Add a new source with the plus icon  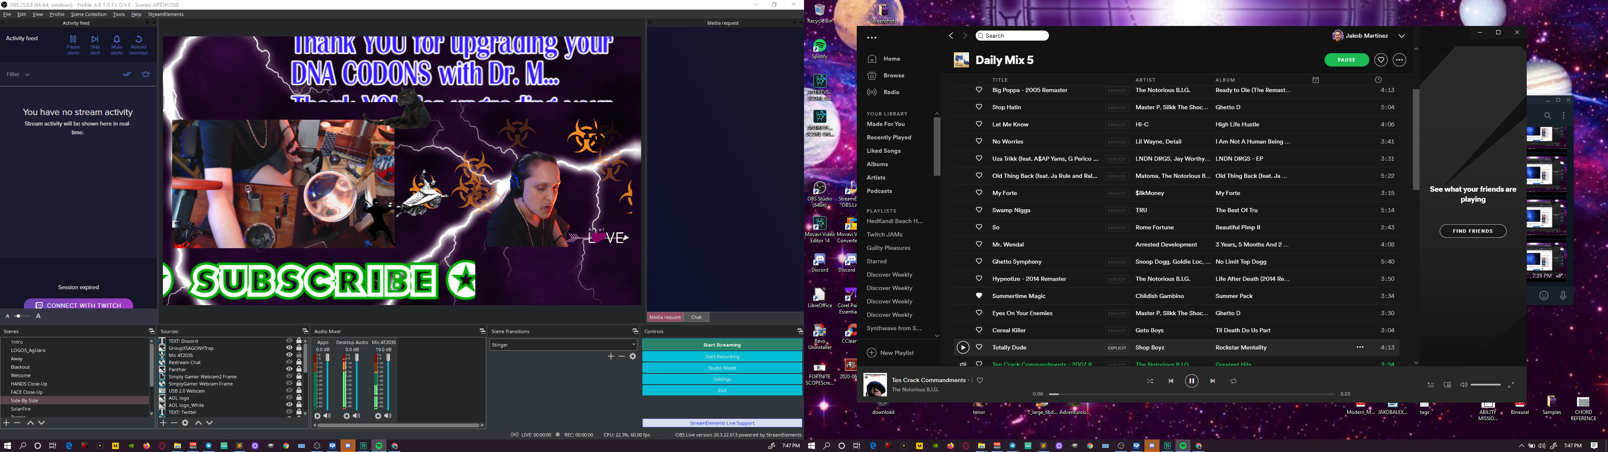pos(163,423)
